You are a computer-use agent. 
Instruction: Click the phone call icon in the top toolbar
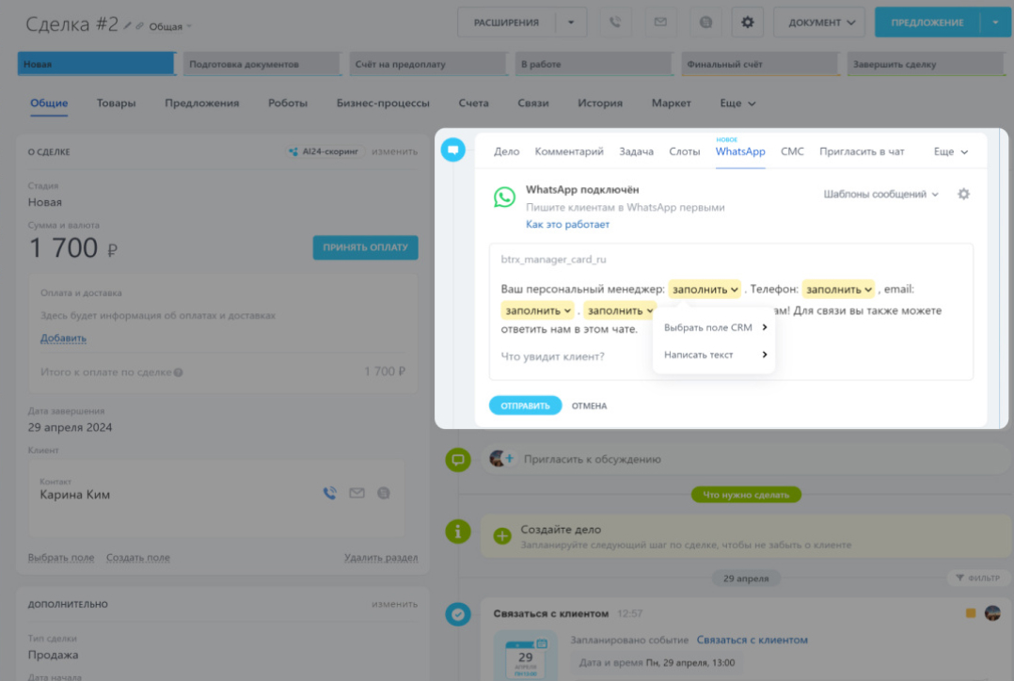(615, 23)
